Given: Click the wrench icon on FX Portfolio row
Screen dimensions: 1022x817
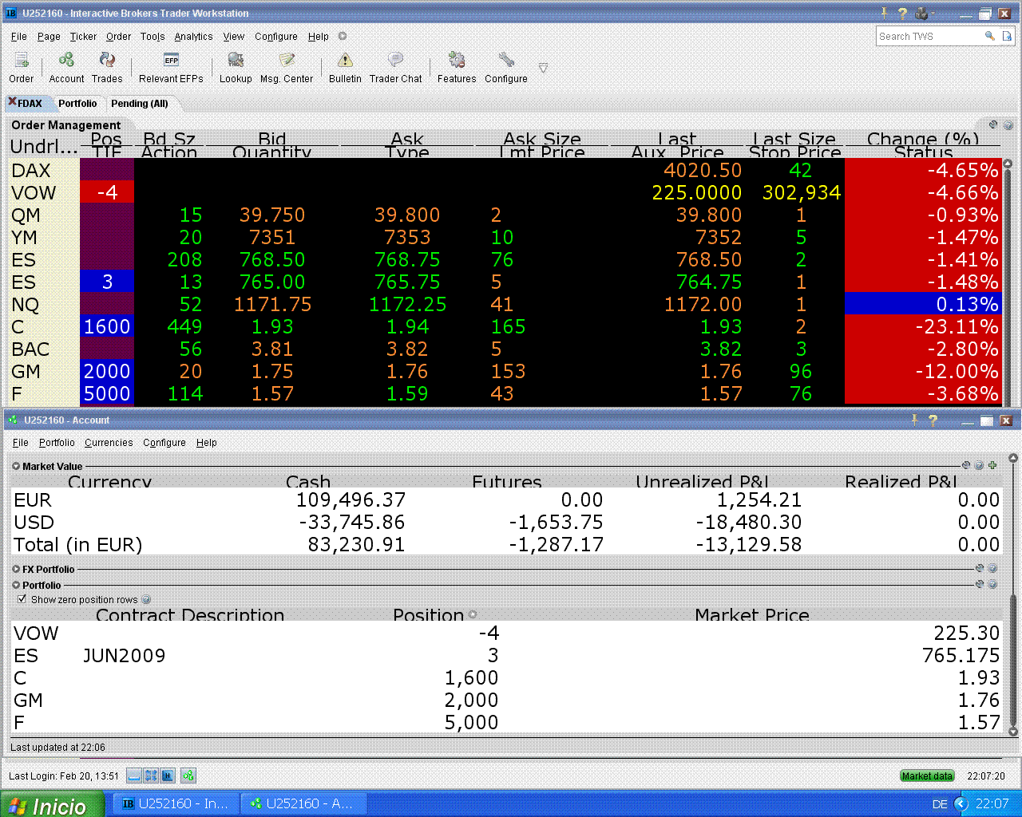Looking at the screenshot, I should pos(980,568).
